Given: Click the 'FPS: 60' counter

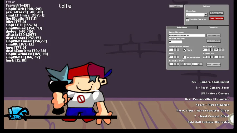Looking at the screenshot, I should (x=11, y=2).
